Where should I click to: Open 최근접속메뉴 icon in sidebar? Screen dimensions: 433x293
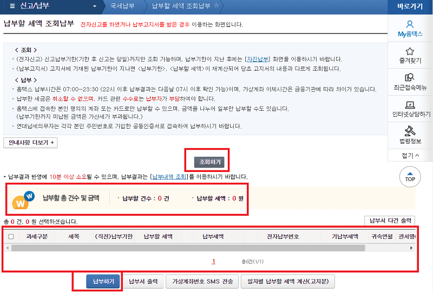(x=410, y=77)
